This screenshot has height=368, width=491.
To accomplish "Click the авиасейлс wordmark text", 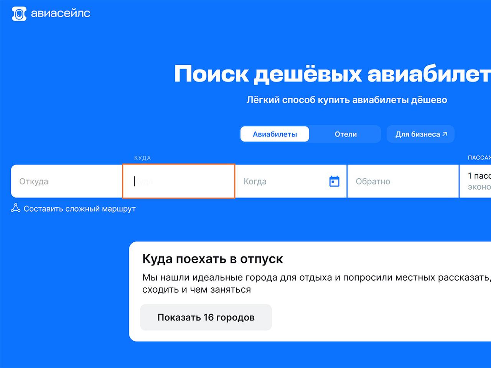I will coord(61,13).
